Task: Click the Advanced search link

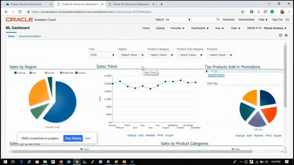Action: (228, 20)
